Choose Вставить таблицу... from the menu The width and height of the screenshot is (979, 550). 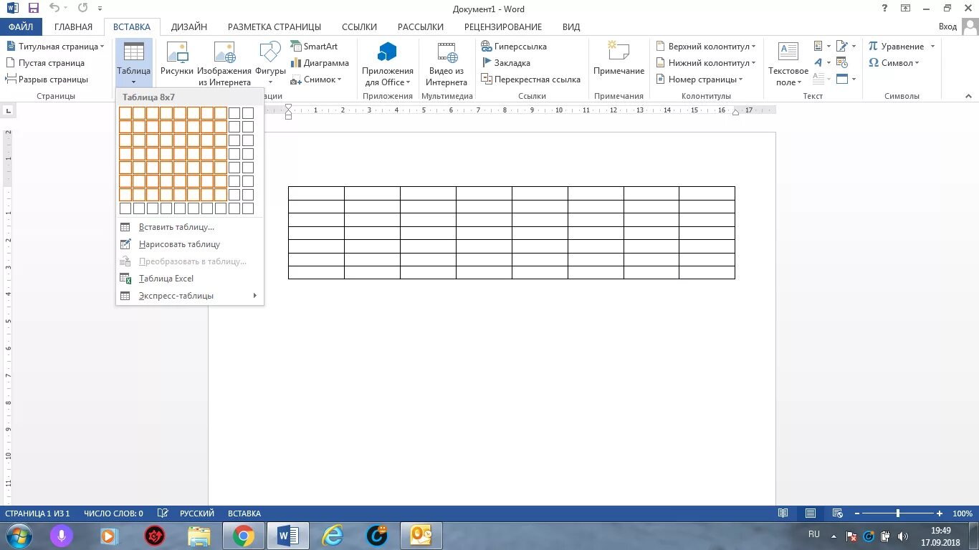(x=190, y=227)
